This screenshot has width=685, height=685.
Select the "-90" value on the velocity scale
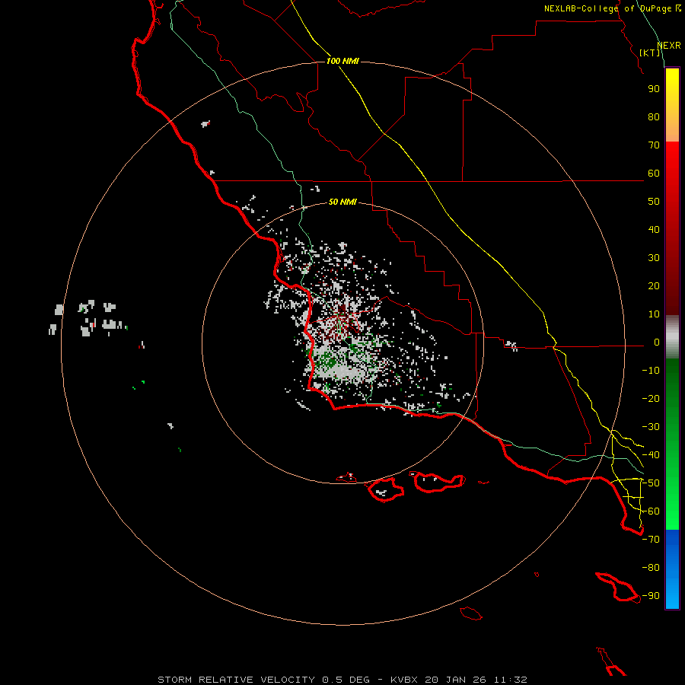point(651,596)
